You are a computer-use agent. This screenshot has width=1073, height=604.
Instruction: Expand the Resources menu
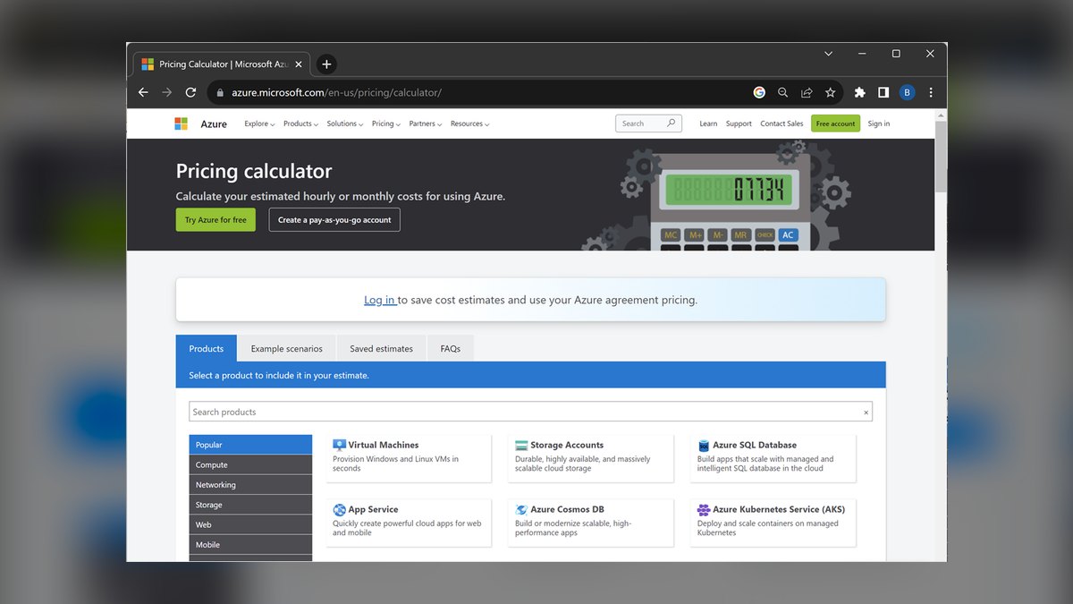click(470, 123)
